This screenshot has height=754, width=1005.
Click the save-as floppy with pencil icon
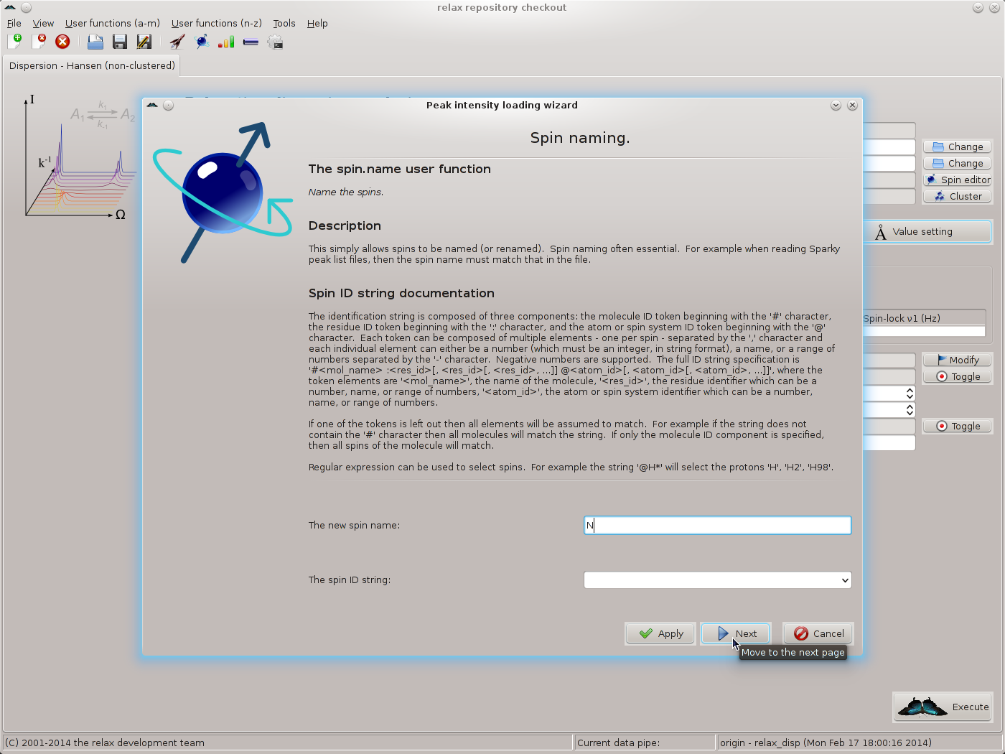[x=144, y=42]
